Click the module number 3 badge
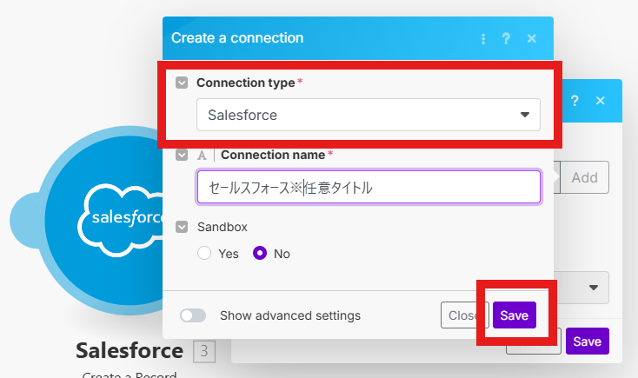 [x=204, y=351]
